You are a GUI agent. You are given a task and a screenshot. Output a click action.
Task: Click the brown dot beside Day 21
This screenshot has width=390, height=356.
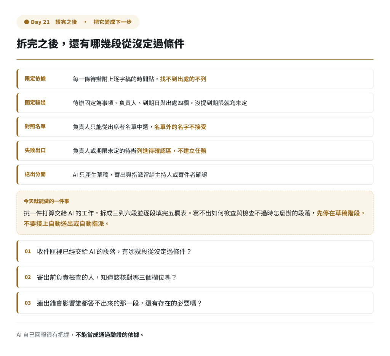click(x=27, y=22)
